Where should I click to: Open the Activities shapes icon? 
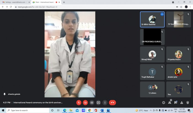point(182,103)
